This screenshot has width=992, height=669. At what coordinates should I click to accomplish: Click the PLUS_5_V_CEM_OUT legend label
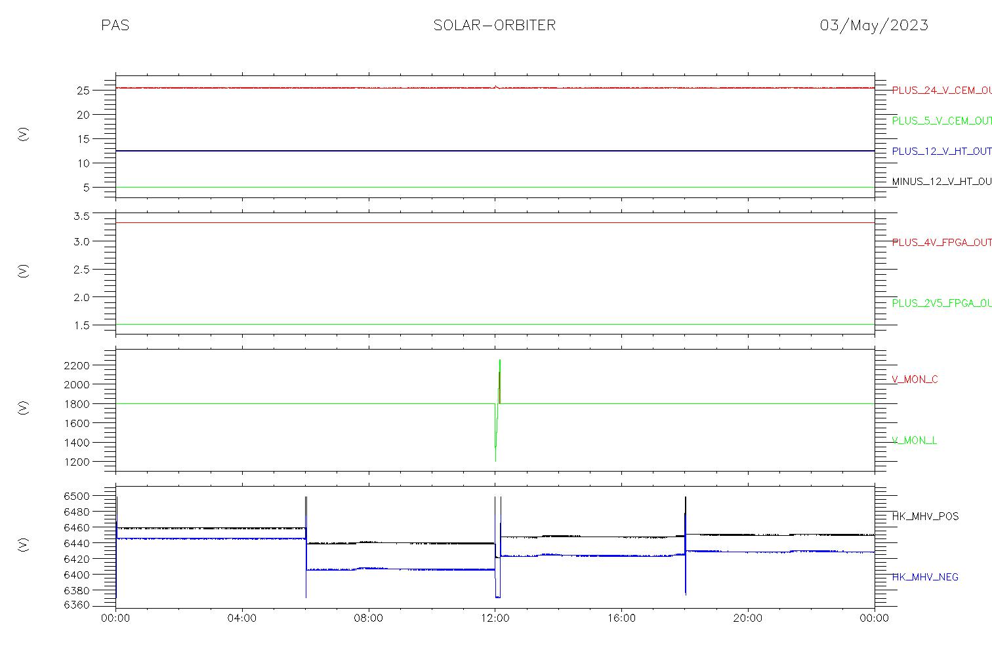pos(941,121)
